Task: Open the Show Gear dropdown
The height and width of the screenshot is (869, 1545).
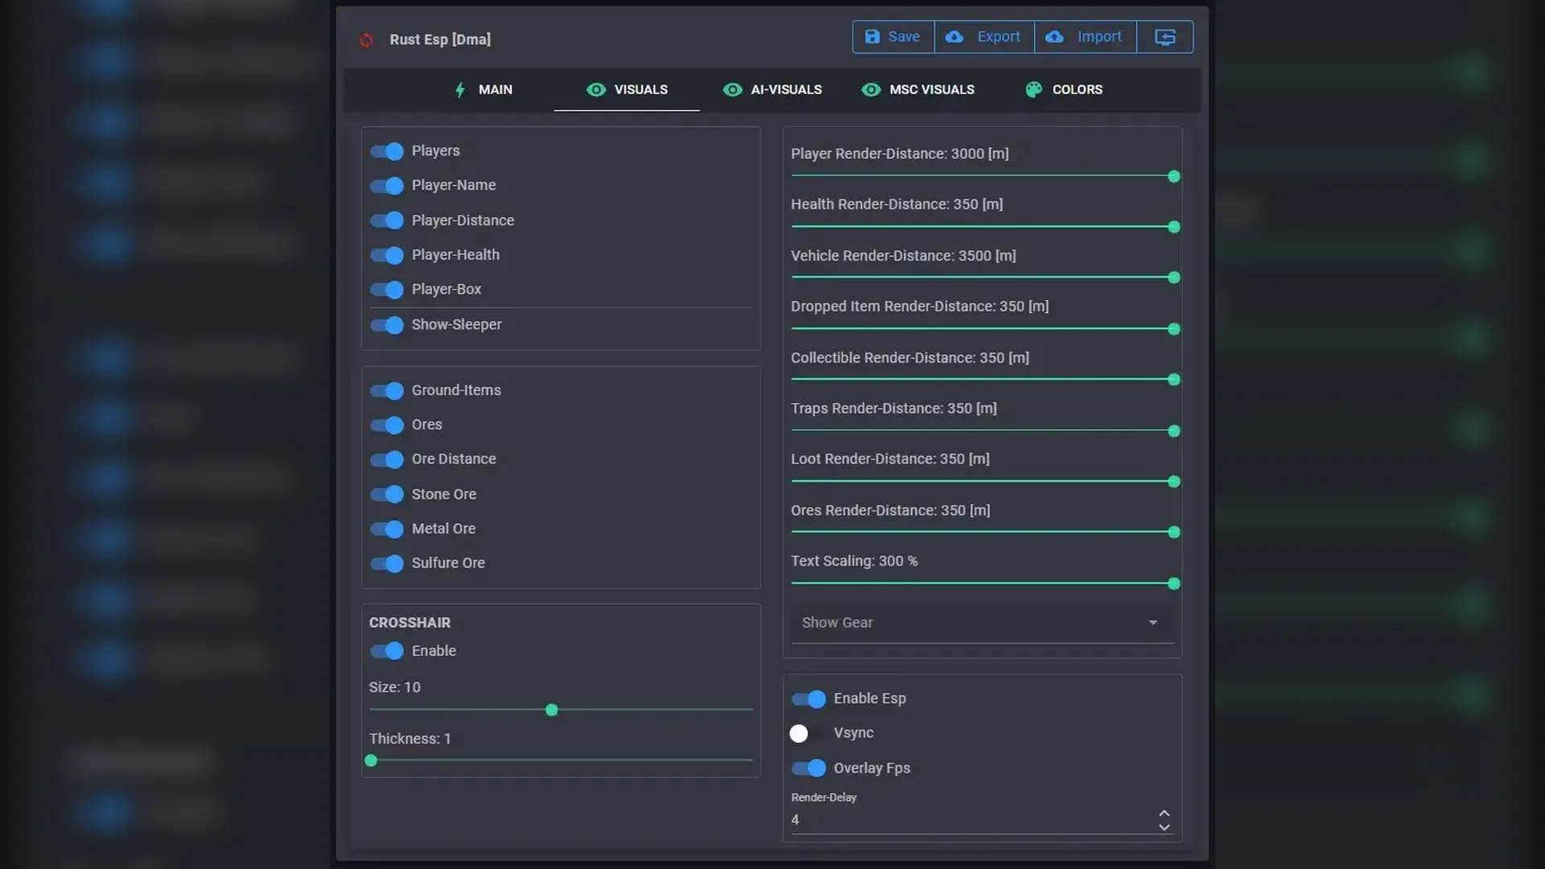Action: click(982, 623)
